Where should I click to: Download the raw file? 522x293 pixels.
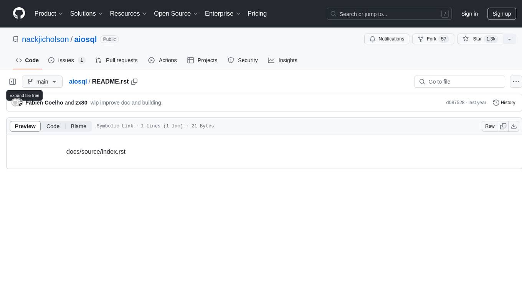pyautogui.click(x=514, y=126)
